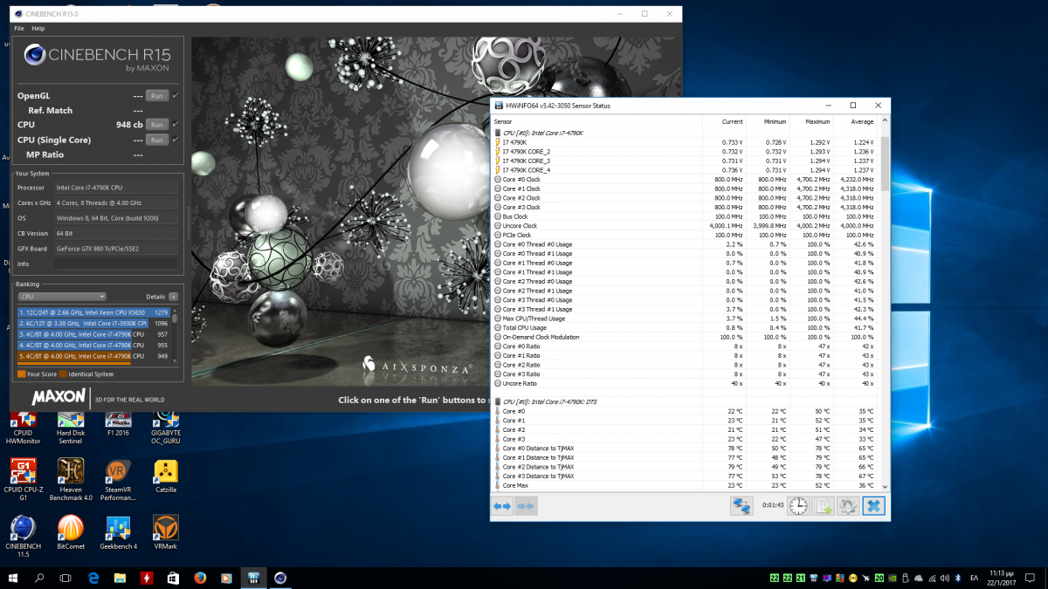
Task: Select ranking entry Xeon X5650 score 1279
Action: (93, 312)
